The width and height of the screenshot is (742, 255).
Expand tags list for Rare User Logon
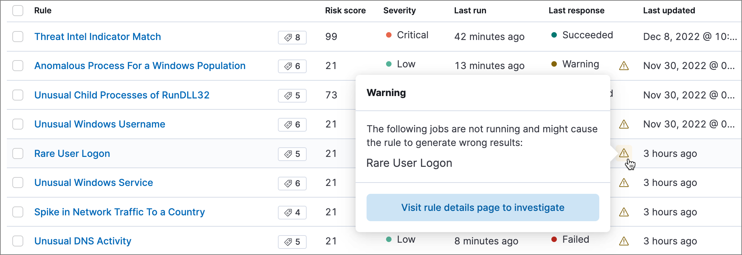(292, 154)
